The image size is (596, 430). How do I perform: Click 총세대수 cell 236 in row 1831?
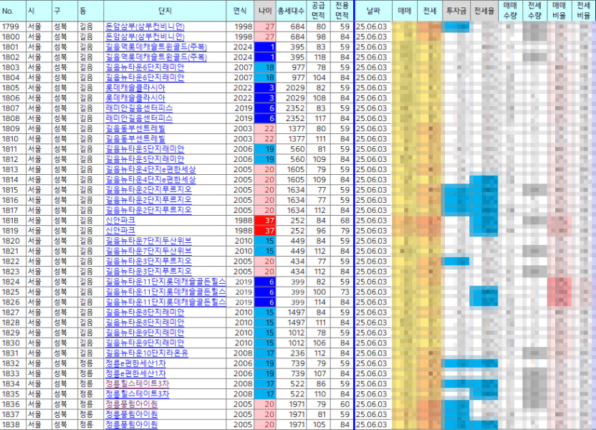pos(291,353)
